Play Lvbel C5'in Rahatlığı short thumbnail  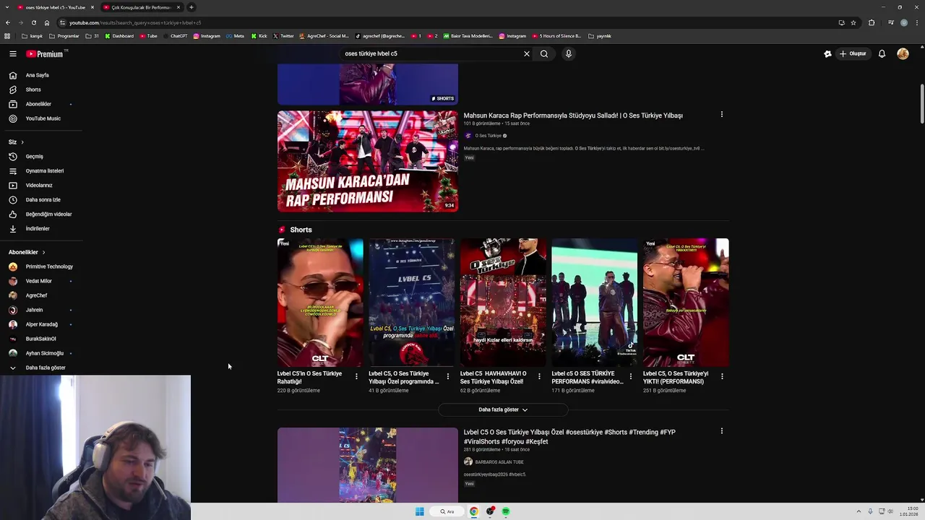(320, 303)
